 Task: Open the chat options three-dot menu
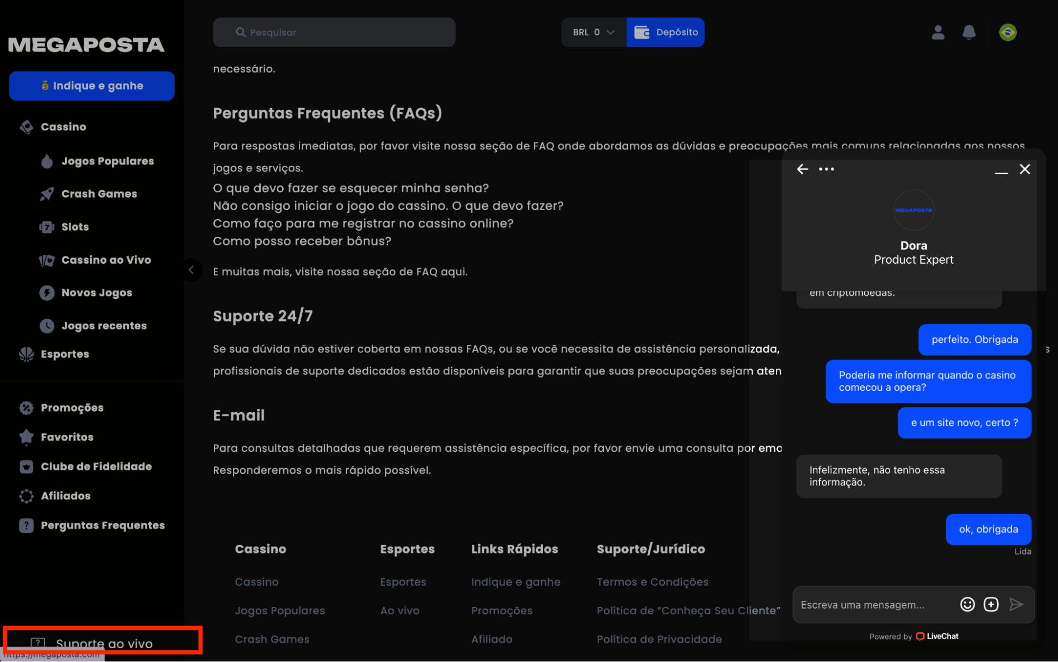[826, 169]
